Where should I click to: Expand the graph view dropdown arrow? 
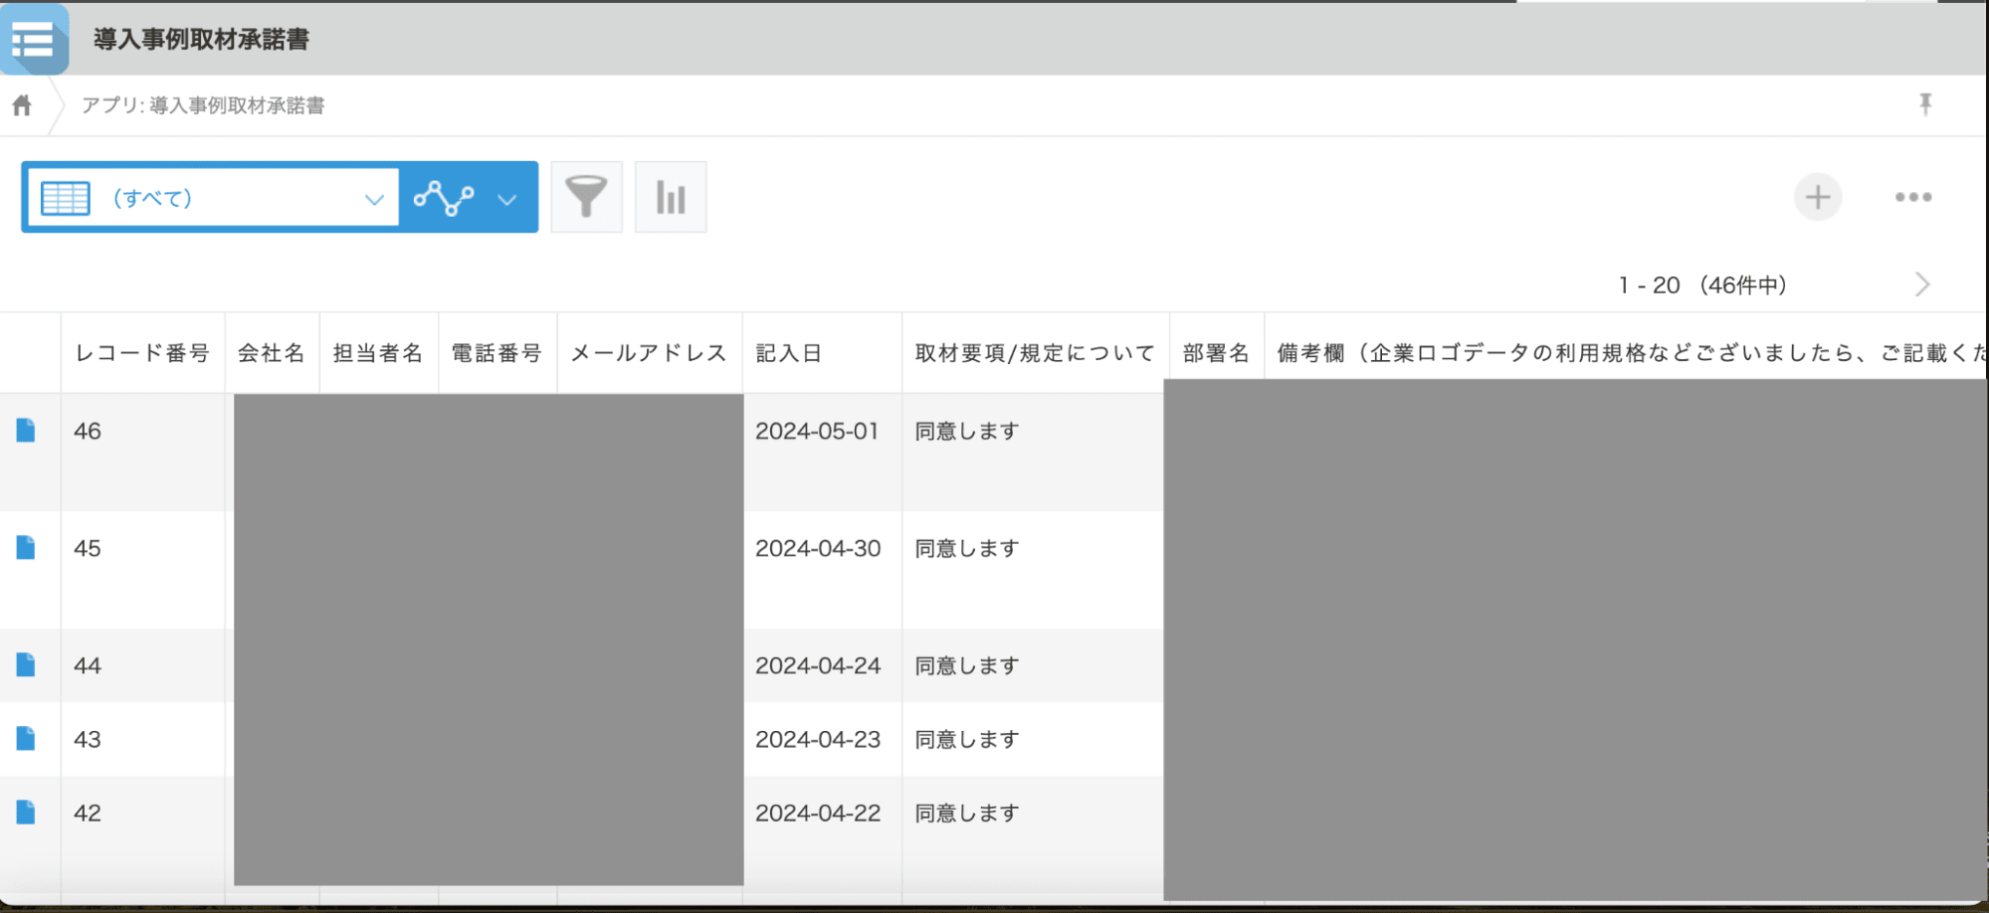507,199
